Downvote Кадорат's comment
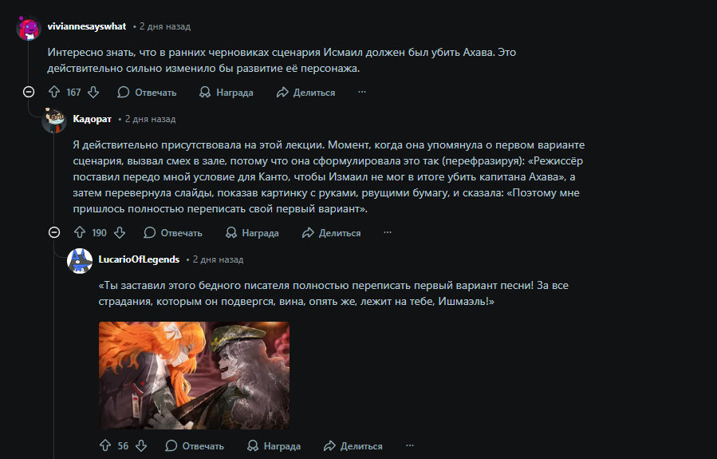This screenshot has width=717, height=459. [x=120, y=233]
